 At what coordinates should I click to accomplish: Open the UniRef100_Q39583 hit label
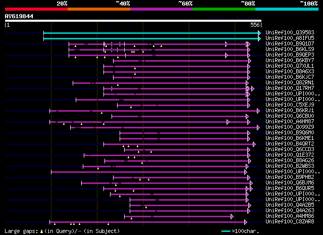pos(290,33)
